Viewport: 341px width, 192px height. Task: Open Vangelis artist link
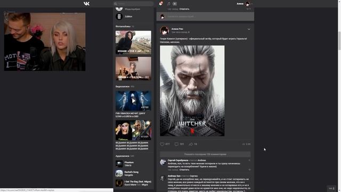(x=129, y=175)
